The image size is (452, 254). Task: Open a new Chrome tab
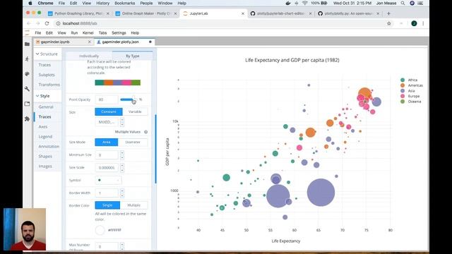[x=388, y=13]
